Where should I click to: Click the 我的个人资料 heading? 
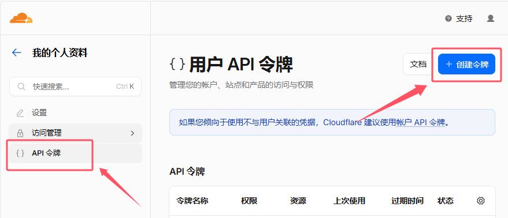click(x=60, y=52)
